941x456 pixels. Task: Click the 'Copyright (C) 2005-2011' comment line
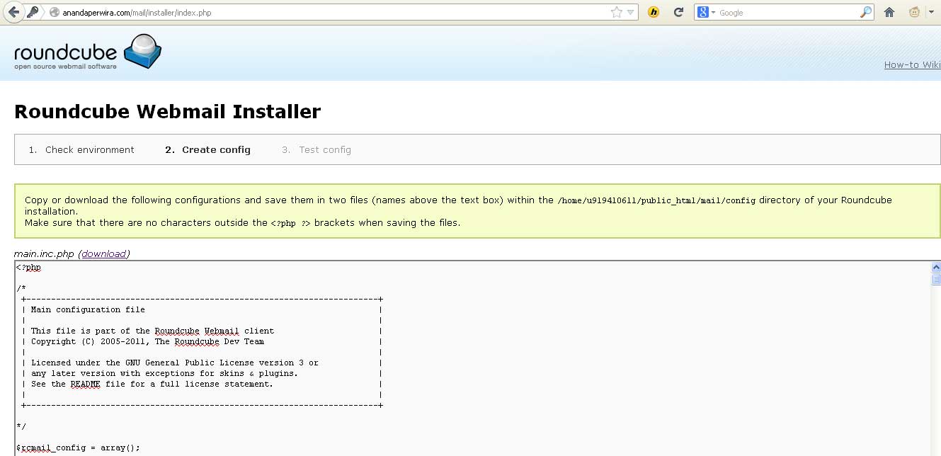(147, 341)
